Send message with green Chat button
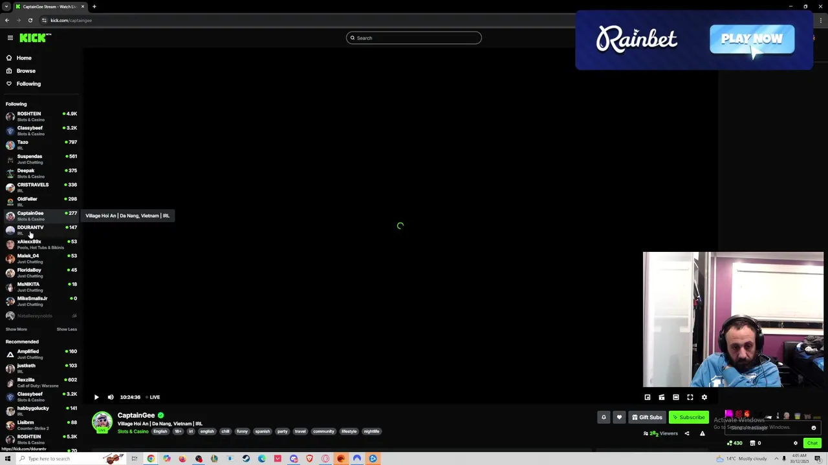Image resolution: width=828 pixels, height=465 pixels. tap(812, 443)
